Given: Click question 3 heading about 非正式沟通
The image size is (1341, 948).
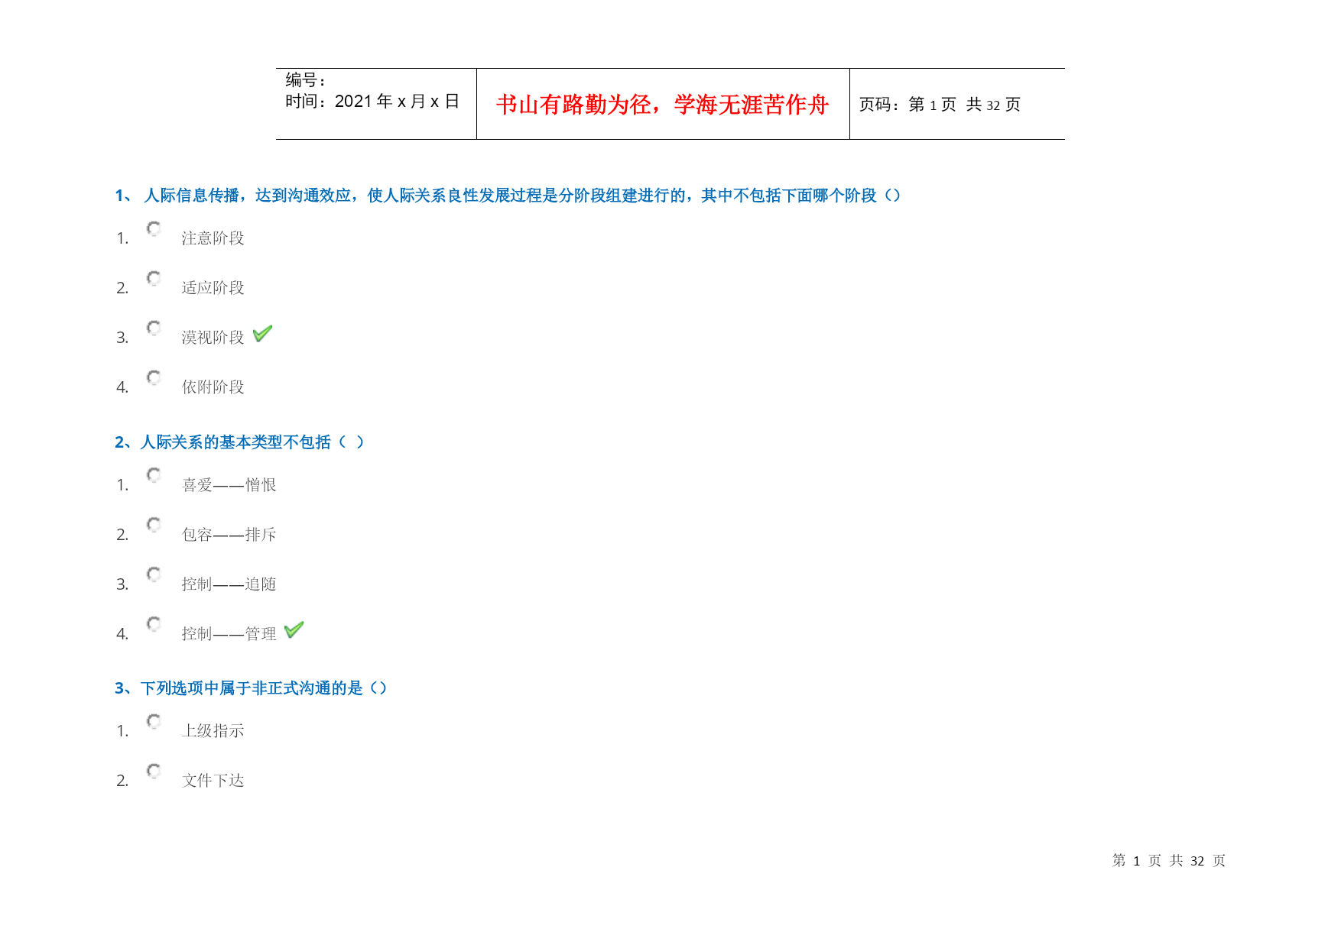Looking at the screenshot, I should click(251, 688).
